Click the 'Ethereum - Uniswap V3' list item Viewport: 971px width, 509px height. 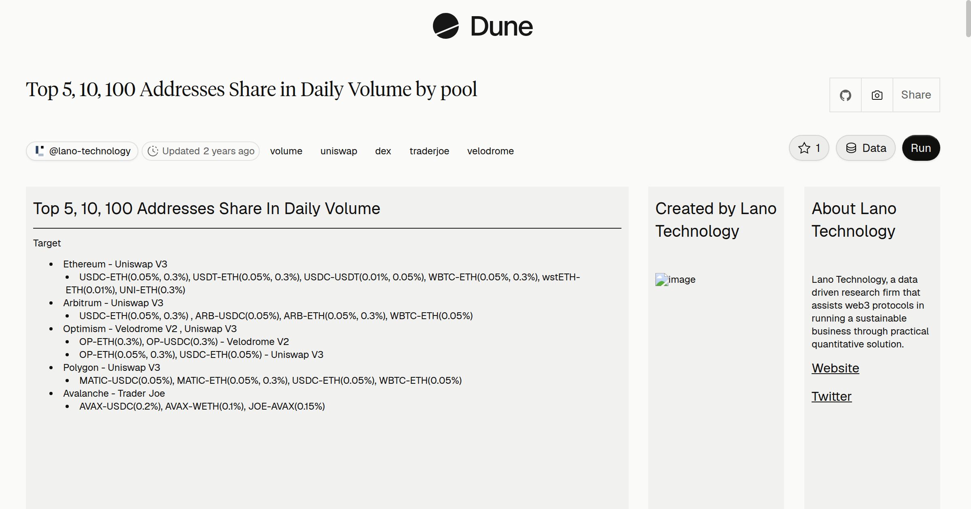pyautogui.click(x=115, y=264)
